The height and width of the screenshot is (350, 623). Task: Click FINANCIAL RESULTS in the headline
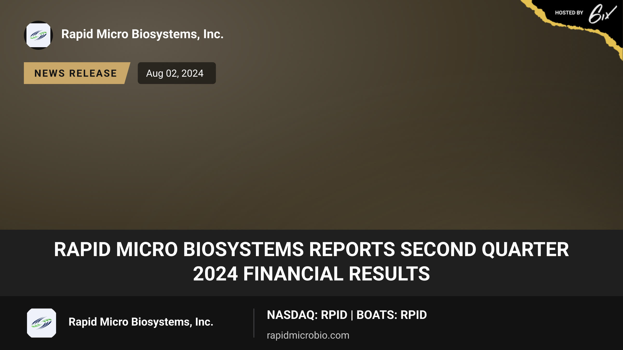click(336, 274)
